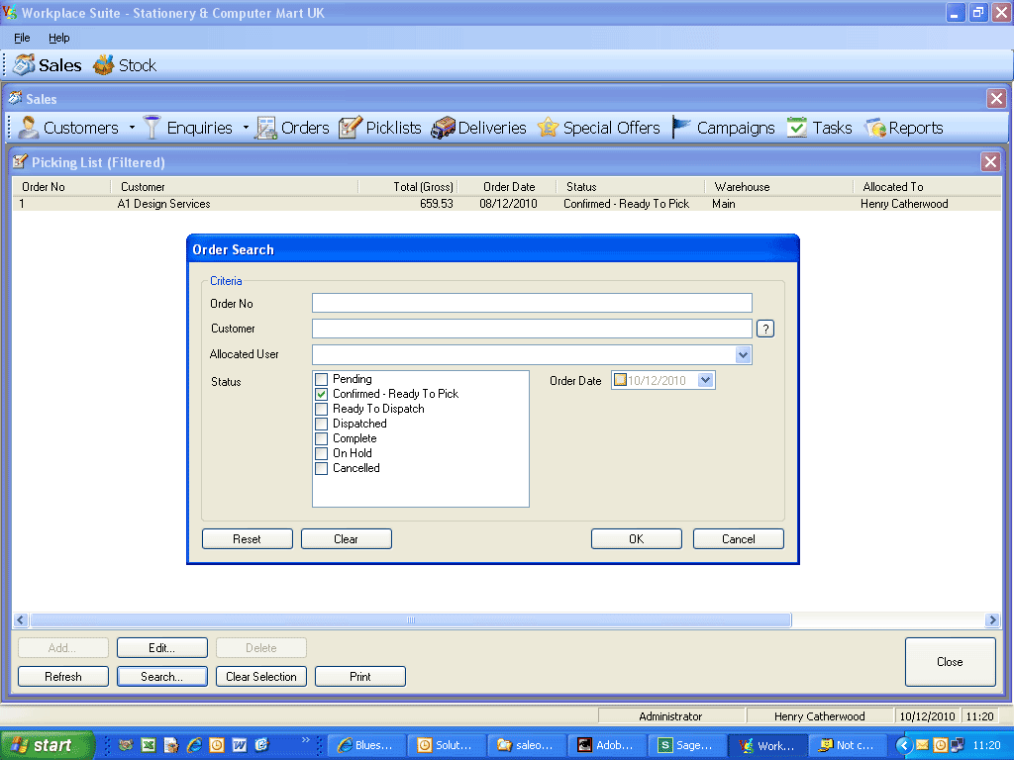Click the Search... button
This screenshot has height=760, width=1014.
tap(162, 677)
